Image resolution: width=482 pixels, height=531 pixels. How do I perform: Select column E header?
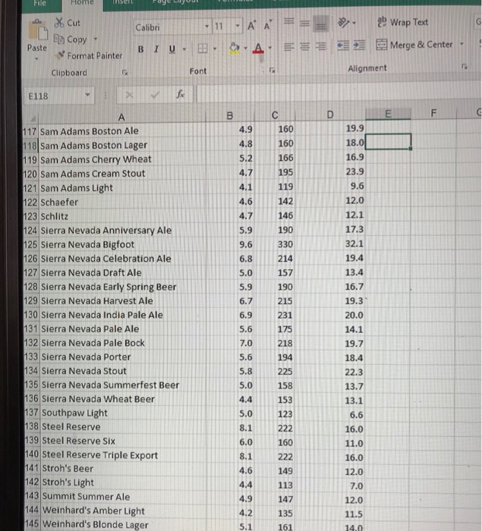click(x=388, y=114)
